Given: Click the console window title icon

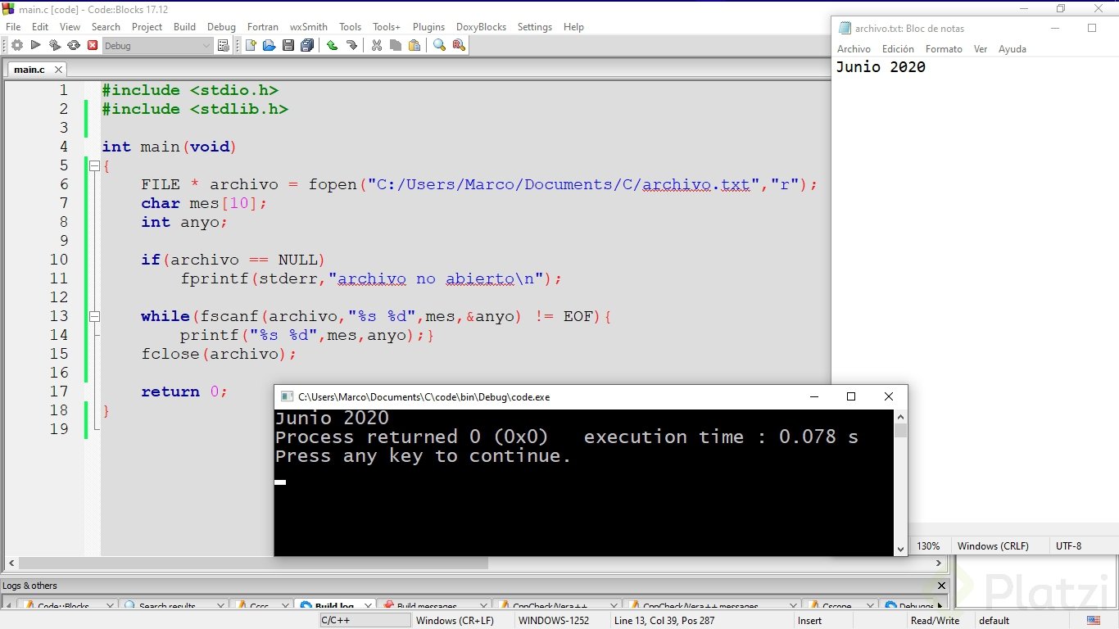Looking at the screenshot, I should point(287,396).
